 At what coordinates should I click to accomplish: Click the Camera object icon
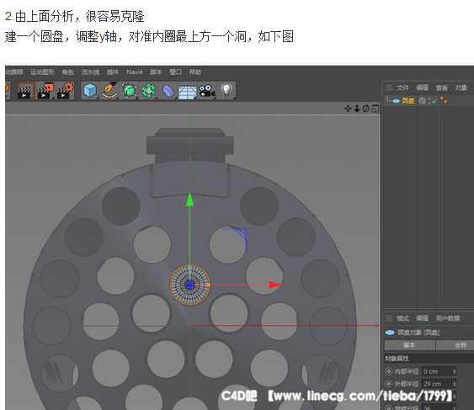point(207,91)
